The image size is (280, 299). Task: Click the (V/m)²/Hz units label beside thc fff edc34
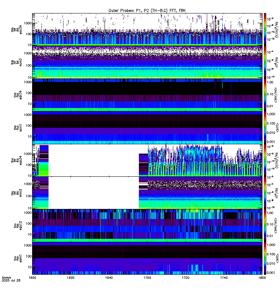[x=277, y=160]
